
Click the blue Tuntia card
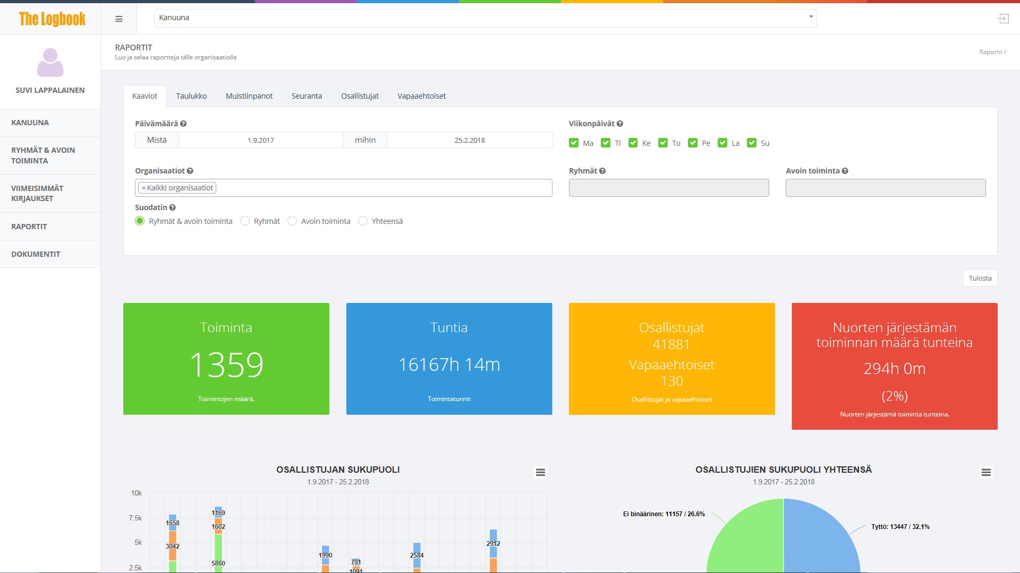coord(449,359)
